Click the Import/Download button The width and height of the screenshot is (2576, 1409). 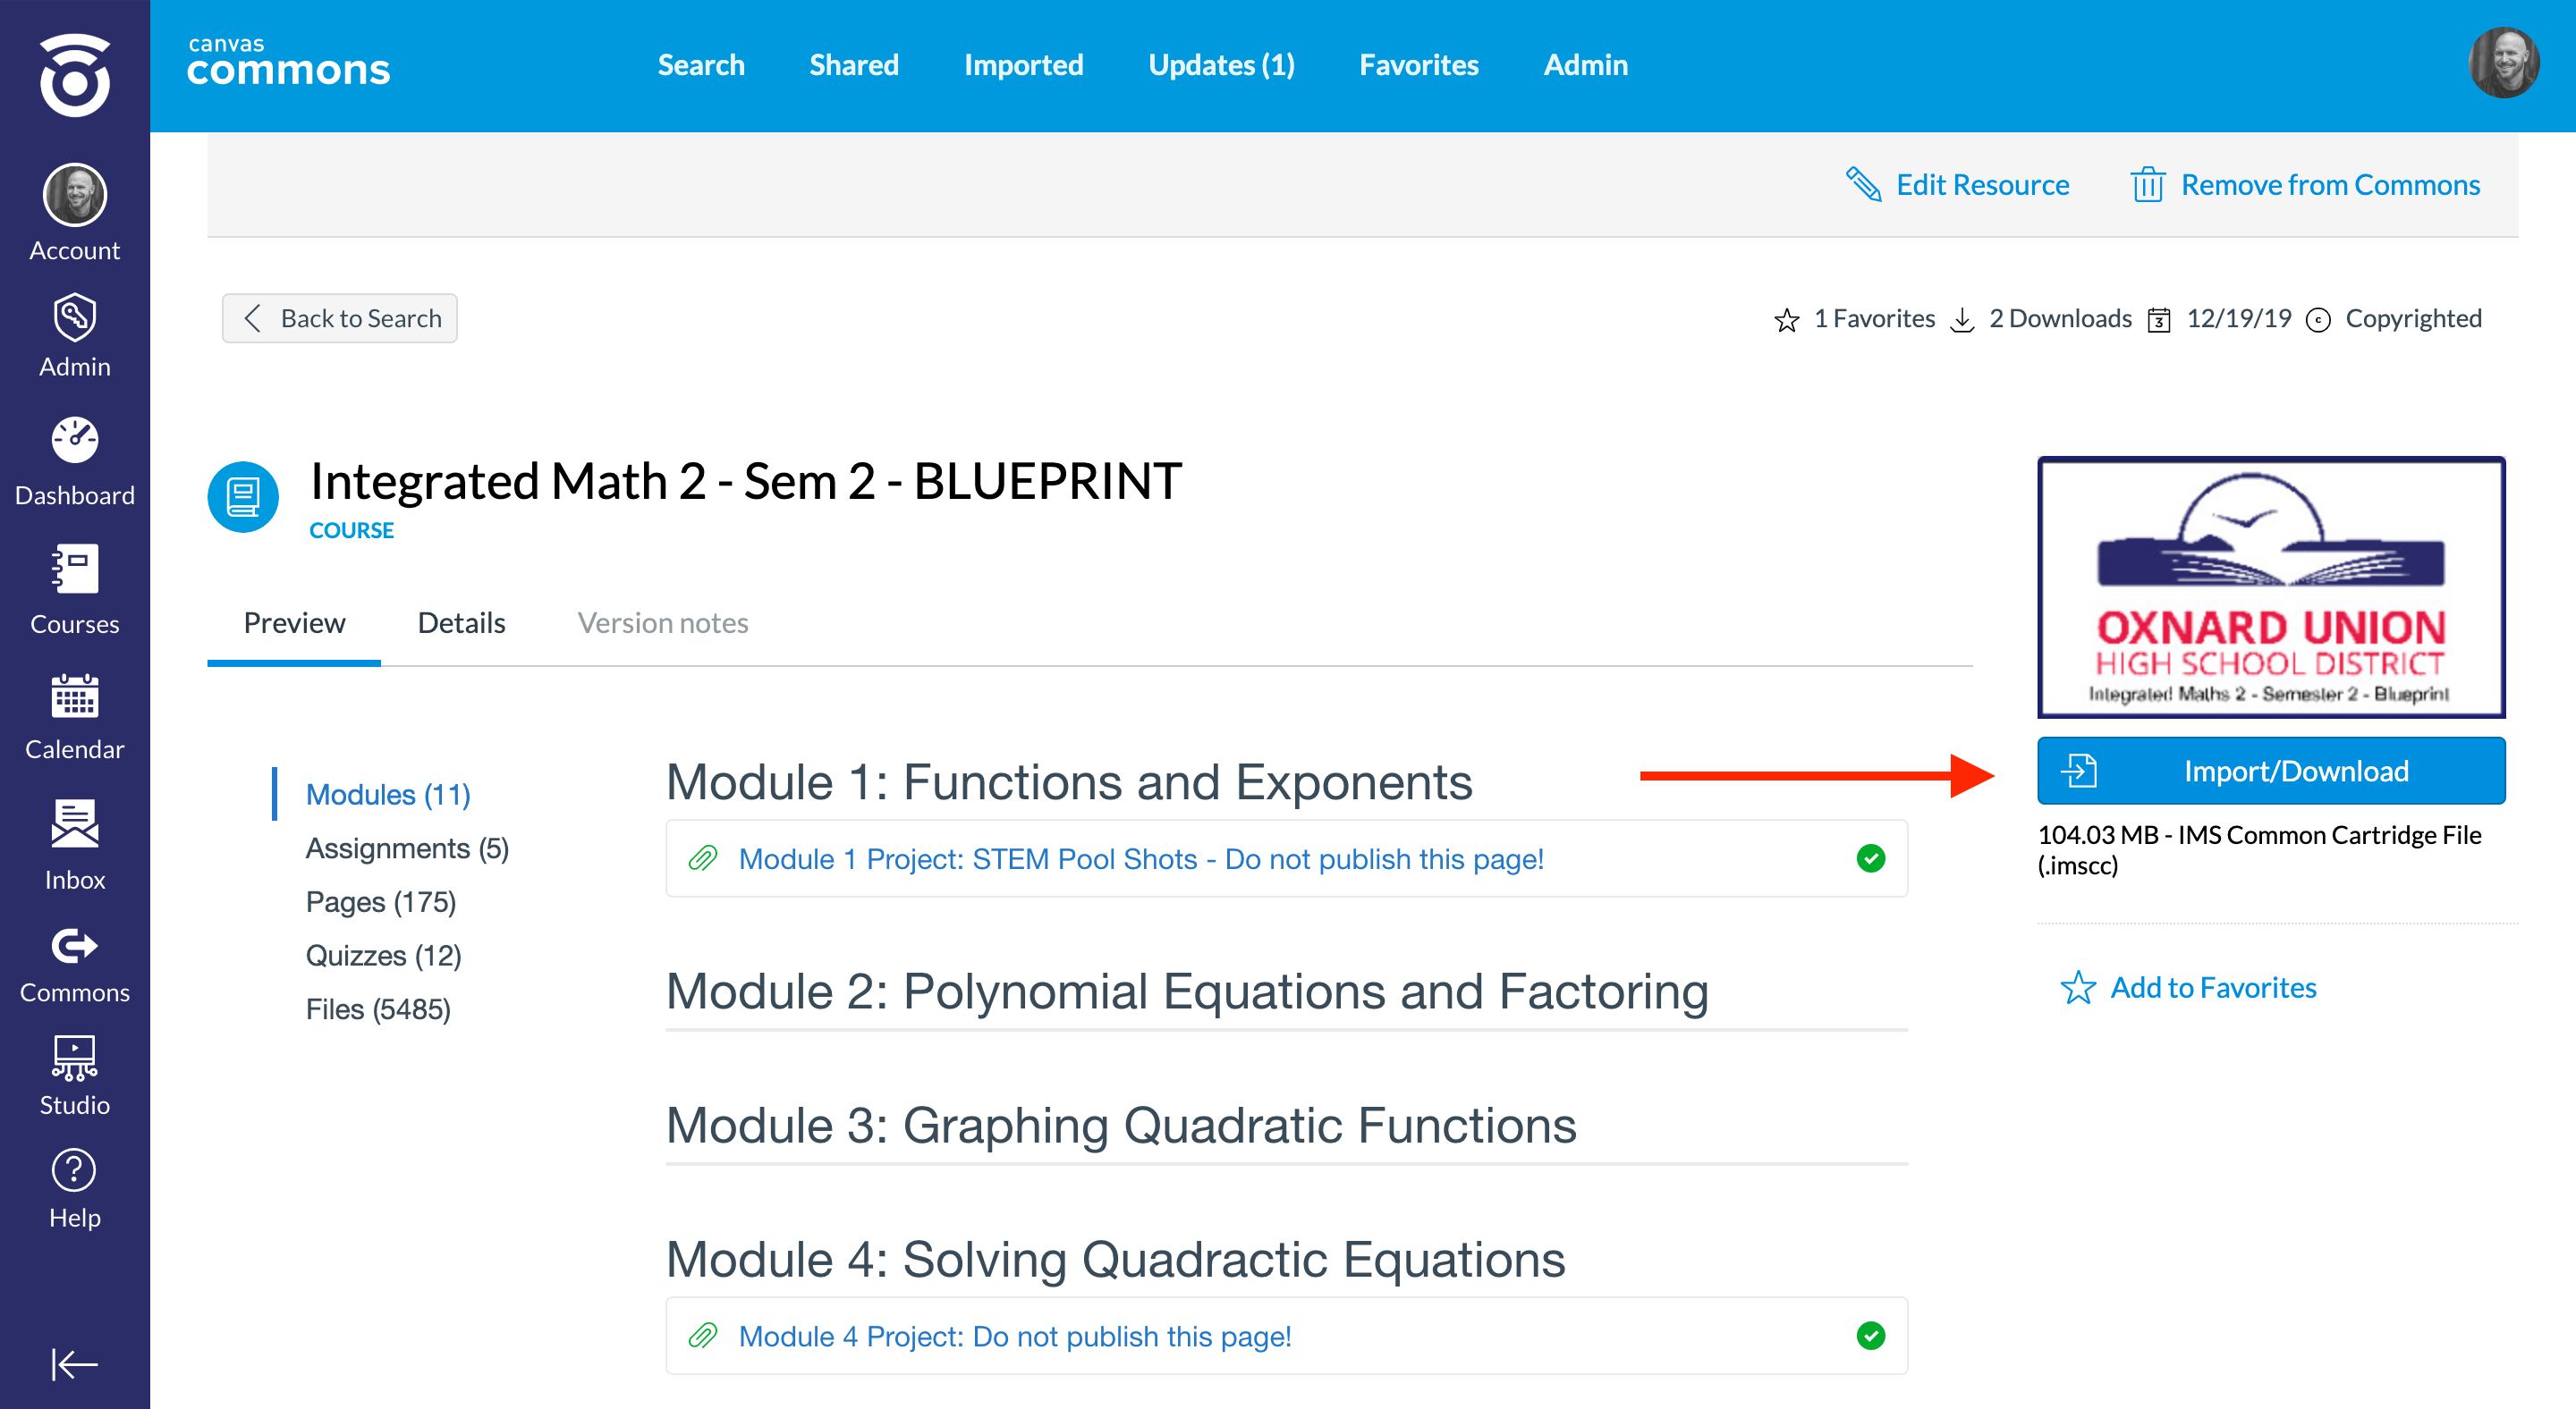[x=2271, y=771]
